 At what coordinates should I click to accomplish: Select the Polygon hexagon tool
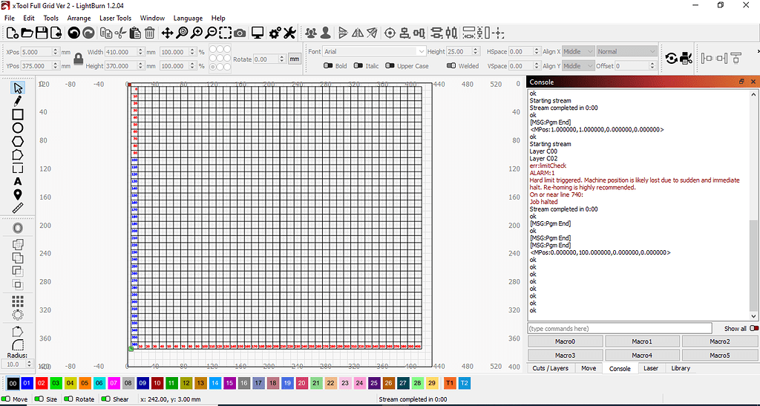18,141
